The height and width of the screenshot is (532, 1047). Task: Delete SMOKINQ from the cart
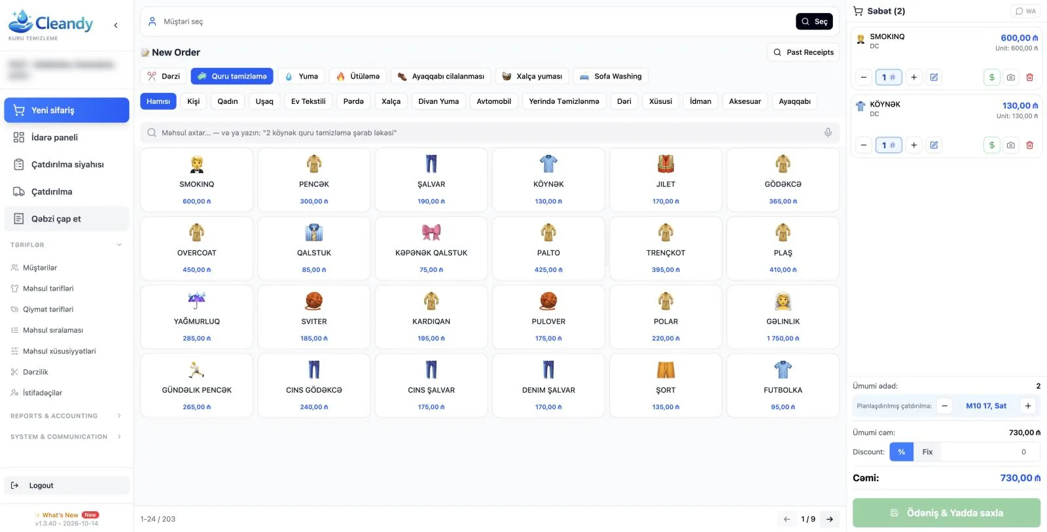click(1029, 77)
